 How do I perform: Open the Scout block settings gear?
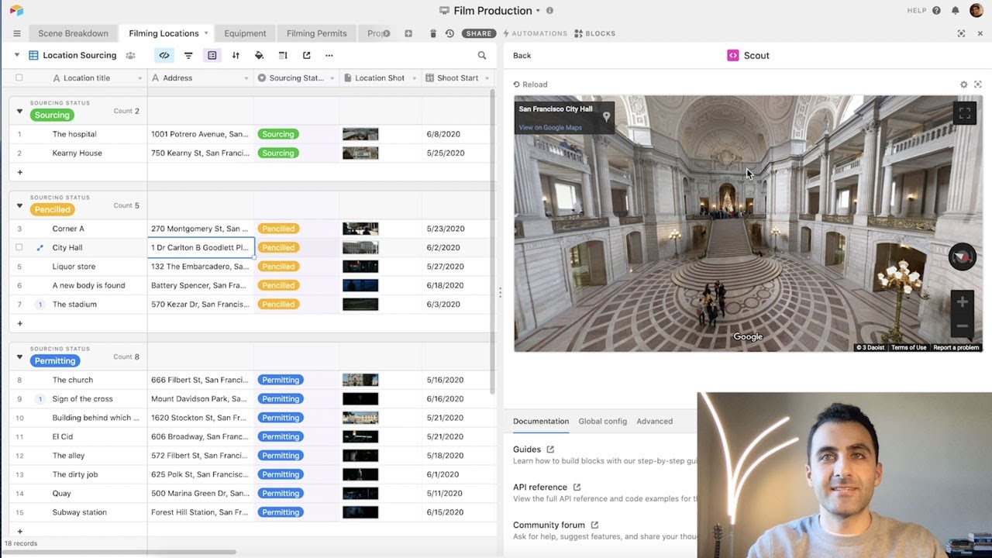(964, 84)
